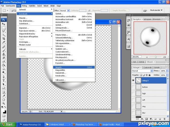Viewport: 170px width, 127px height.
Task: Select the Custom Shape tool
Action: [4, 88]
